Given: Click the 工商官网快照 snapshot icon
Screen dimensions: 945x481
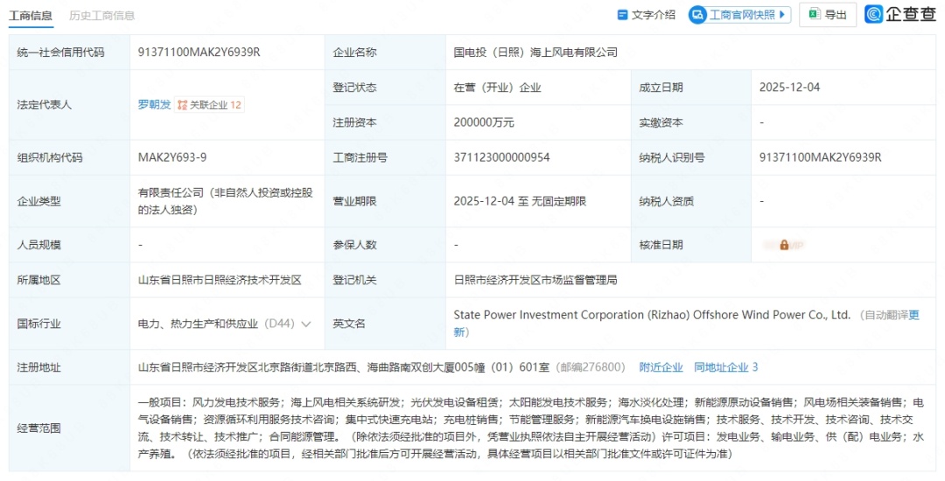Looking at the screenshot, I should point(699,15).
